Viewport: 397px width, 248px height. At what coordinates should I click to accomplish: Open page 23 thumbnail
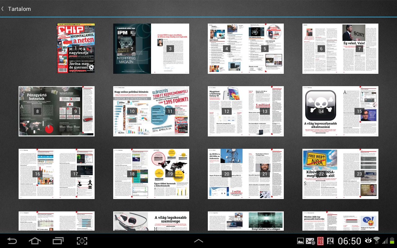point(359,174)
